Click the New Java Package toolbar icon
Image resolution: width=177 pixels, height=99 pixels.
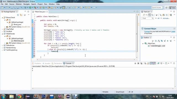[40, 7]
